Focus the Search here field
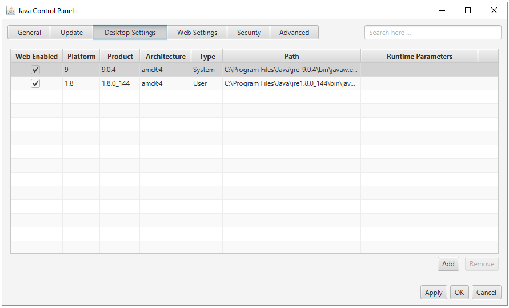 [432, 33]
